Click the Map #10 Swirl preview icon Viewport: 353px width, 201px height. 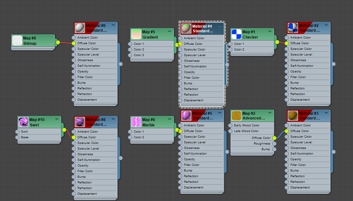tap(23, 122)
